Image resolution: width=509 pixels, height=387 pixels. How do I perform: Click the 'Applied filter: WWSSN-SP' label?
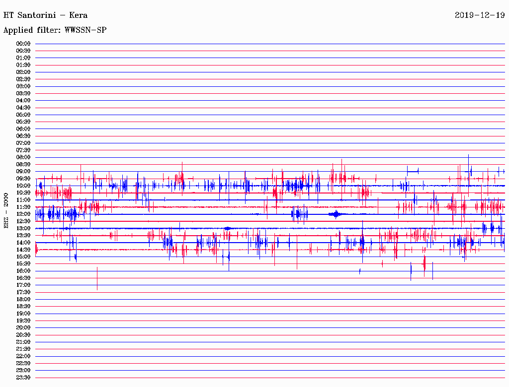pos(55,30)
